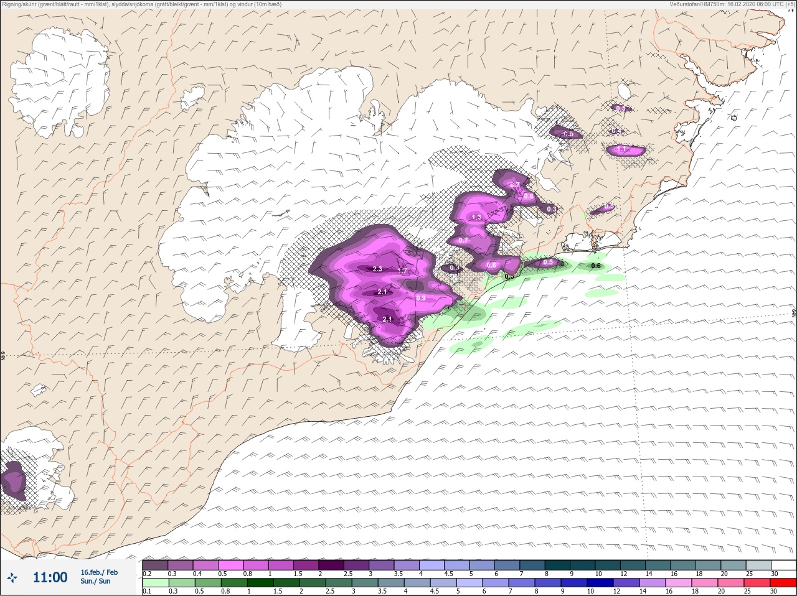Click the black 0.6 rain value offshore
The height and width of the screenshot is (596, 797).
tap(596, 266)
